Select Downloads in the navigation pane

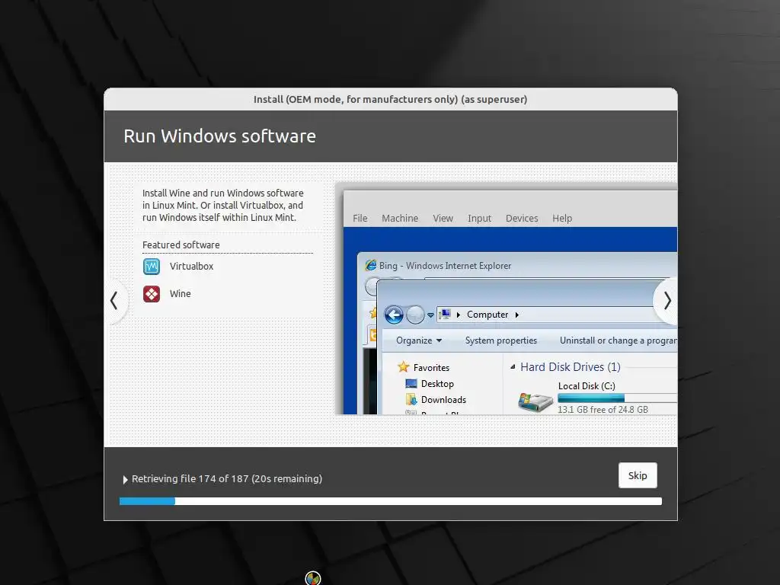click(443, 399)
